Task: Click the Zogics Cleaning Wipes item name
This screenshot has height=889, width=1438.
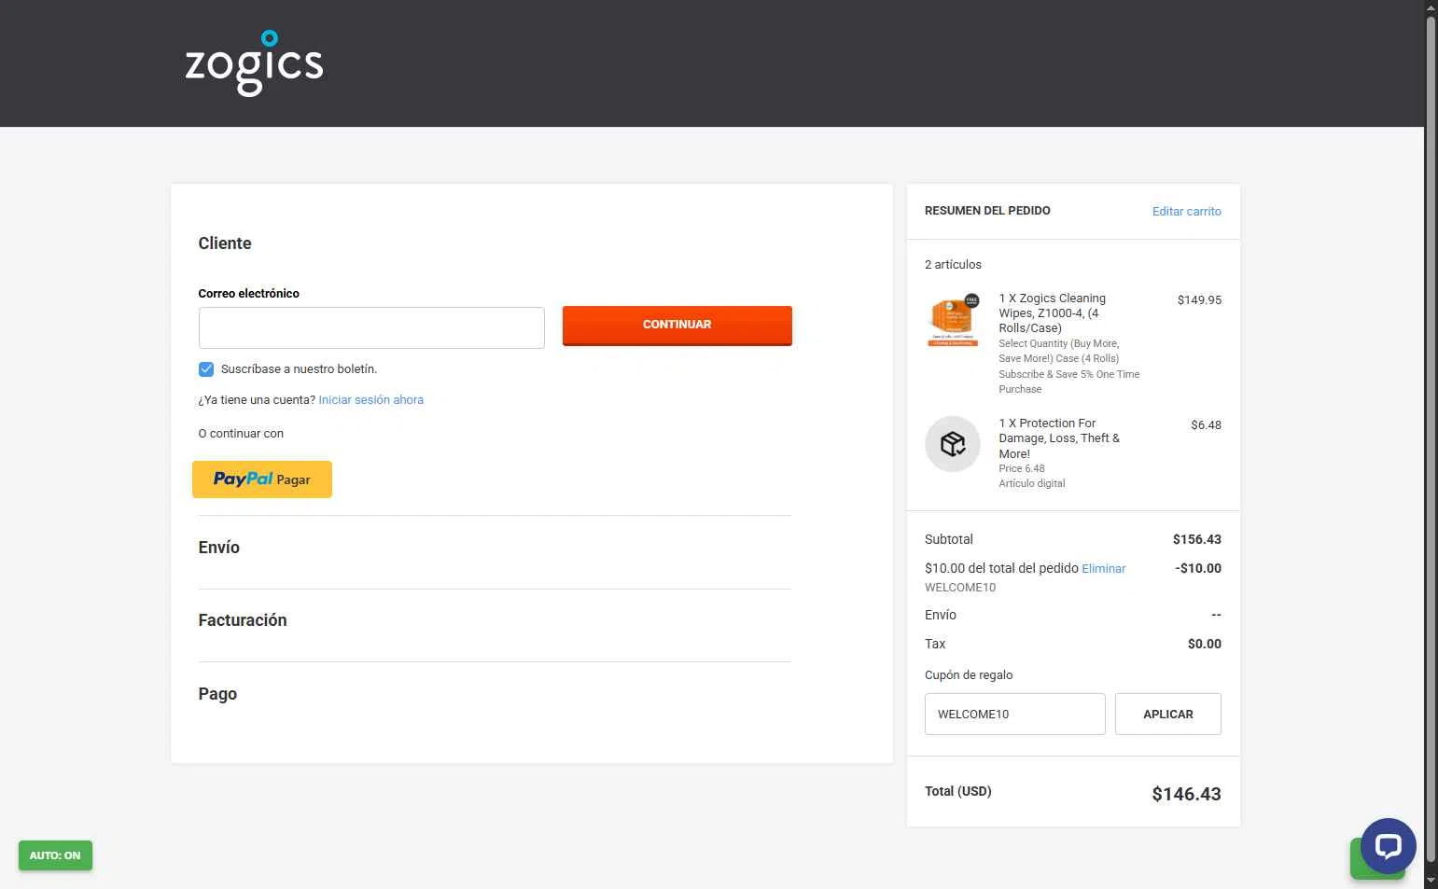Action: pyautogui.click(x=1052, y=313)
